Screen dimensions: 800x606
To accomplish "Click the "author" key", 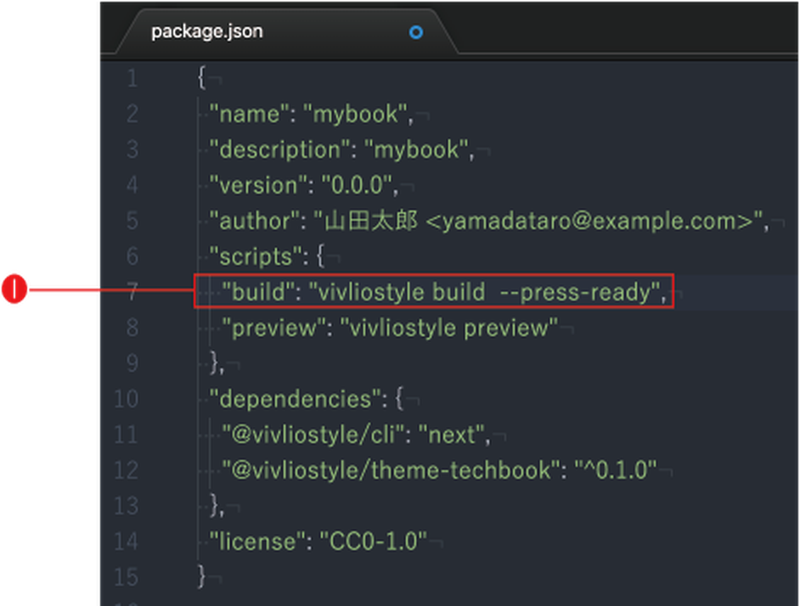I will (255, 222).
